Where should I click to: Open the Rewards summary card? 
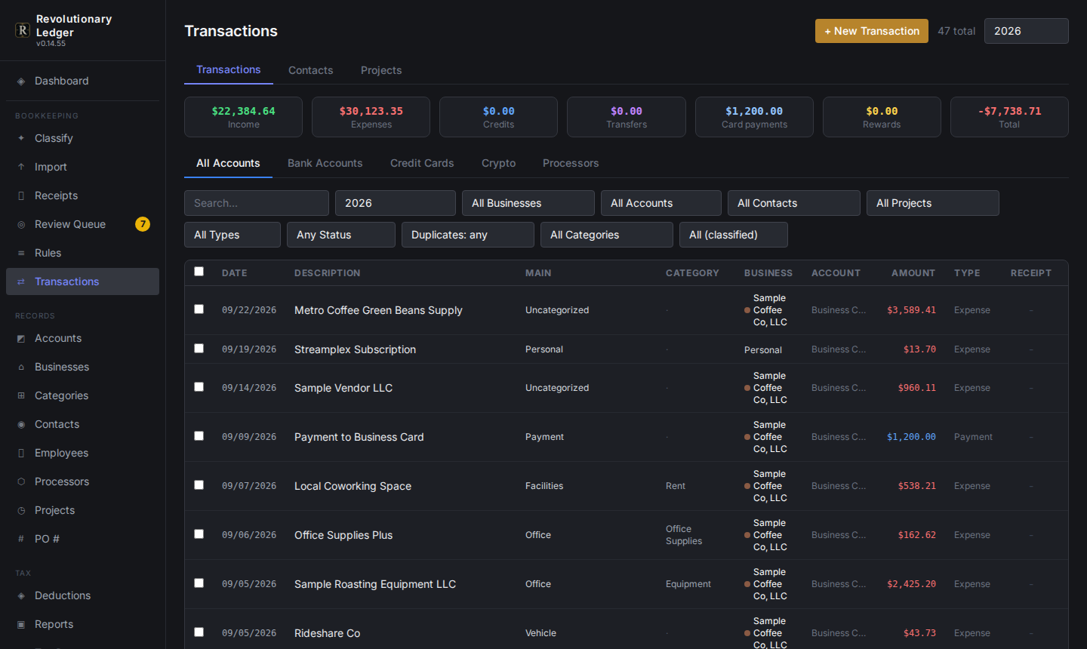(882, 117)
